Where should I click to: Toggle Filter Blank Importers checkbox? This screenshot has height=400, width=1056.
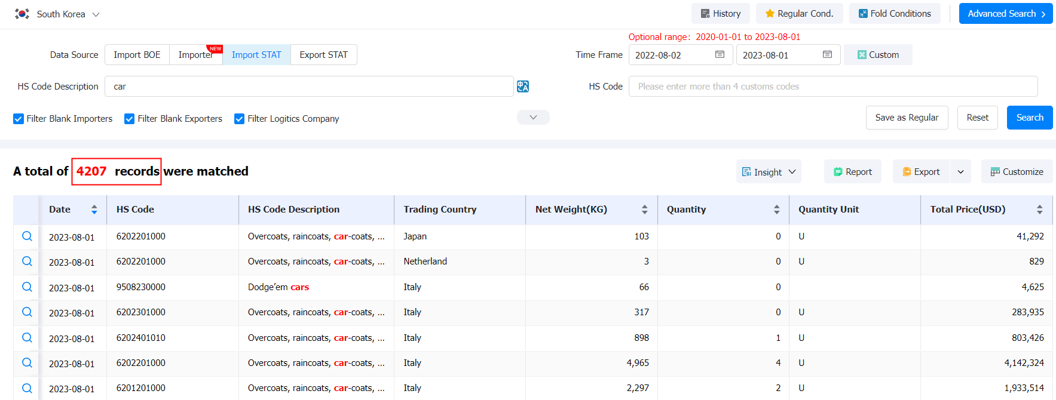(19, 119)
